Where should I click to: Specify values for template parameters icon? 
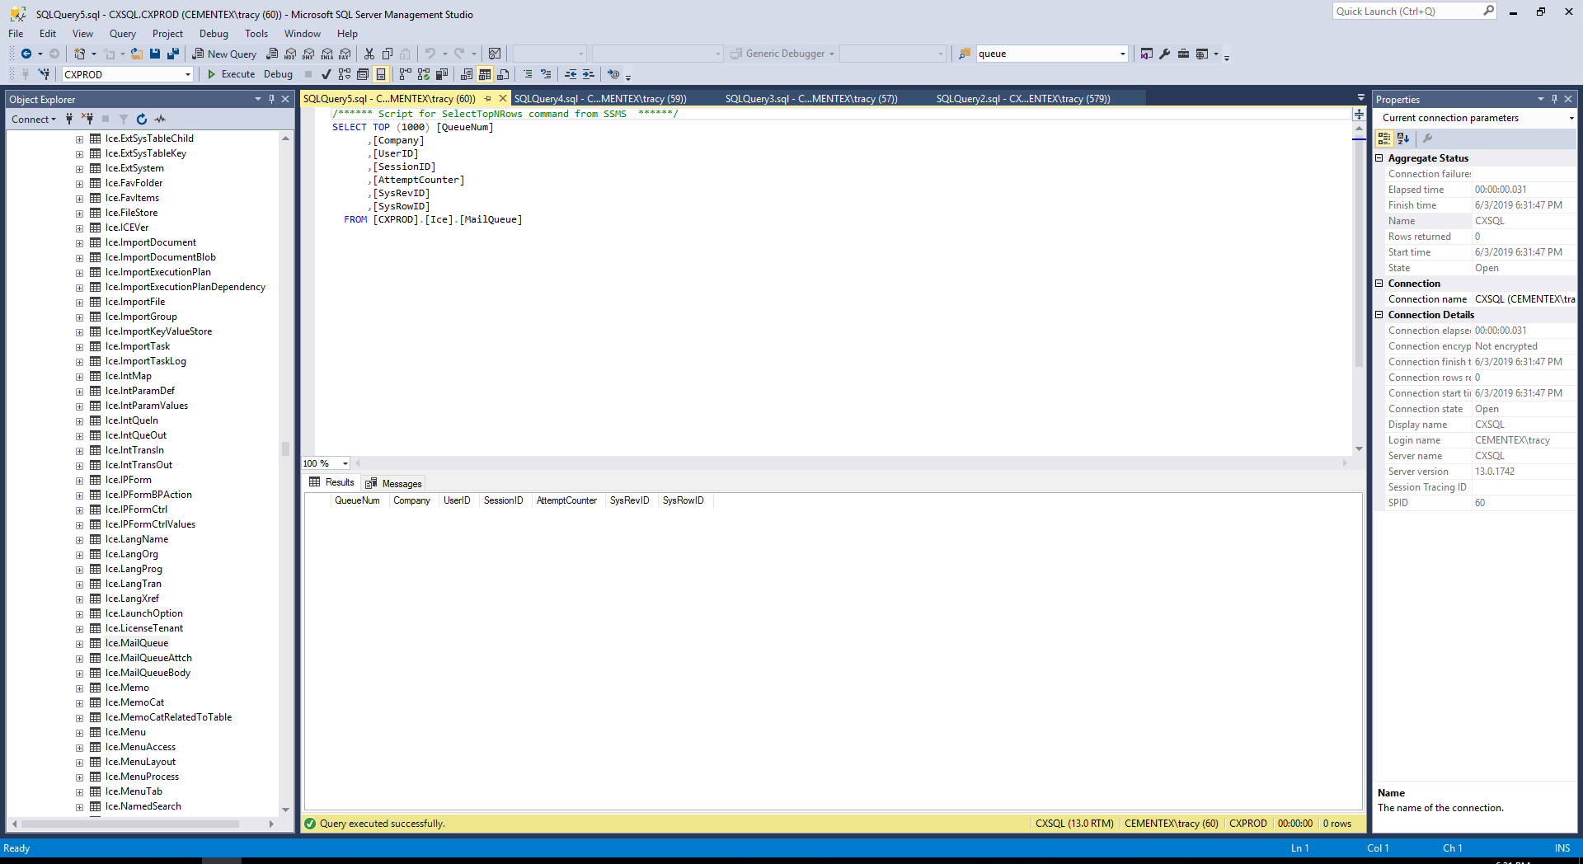[x=613, y=74]
